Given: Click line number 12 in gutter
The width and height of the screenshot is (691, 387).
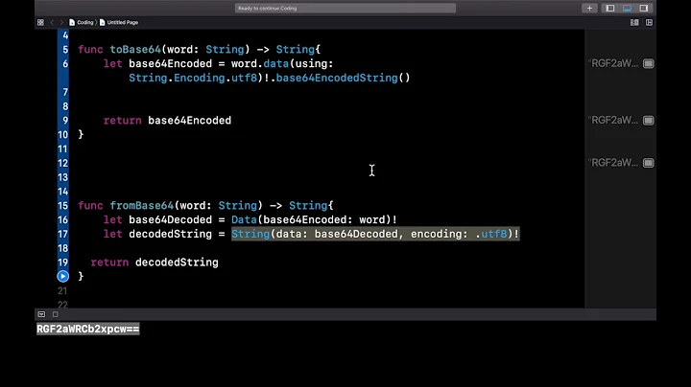Looking at the screenshot, I should (x=63, y=163).
